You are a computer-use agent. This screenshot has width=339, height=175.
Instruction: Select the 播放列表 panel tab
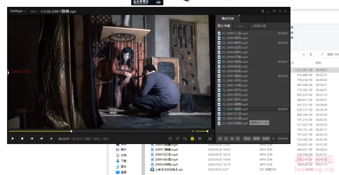227,19
